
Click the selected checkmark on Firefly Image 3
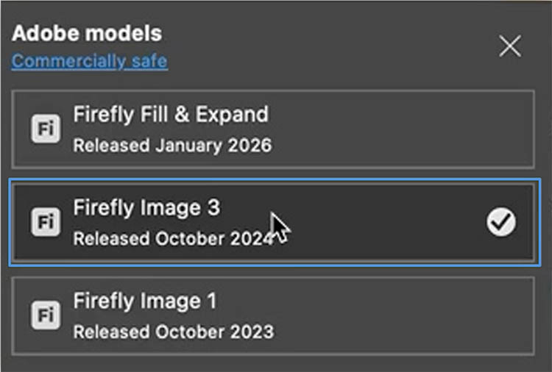[x=501, y=222]
